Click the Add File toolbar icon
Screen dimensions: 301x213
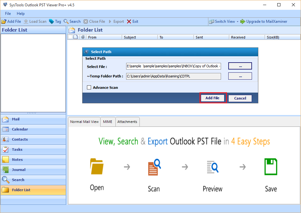click(4, 21)
